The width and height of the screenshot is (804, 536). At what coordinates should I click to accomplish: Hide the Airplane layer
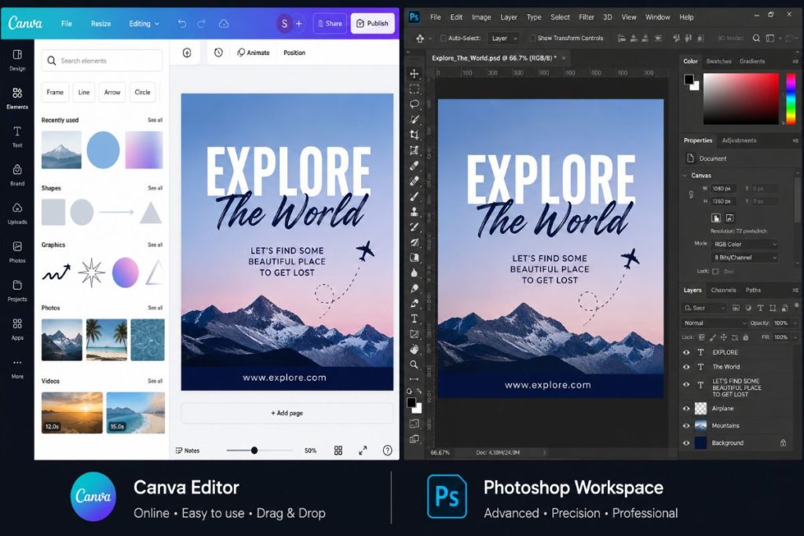click(686, 408)
